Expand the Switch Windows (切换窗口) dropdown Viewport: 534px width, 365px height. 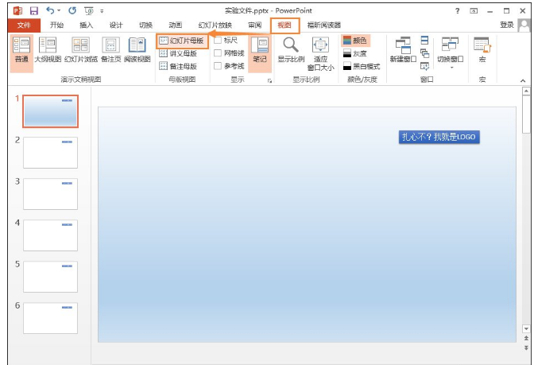click(x=450, y=52)
